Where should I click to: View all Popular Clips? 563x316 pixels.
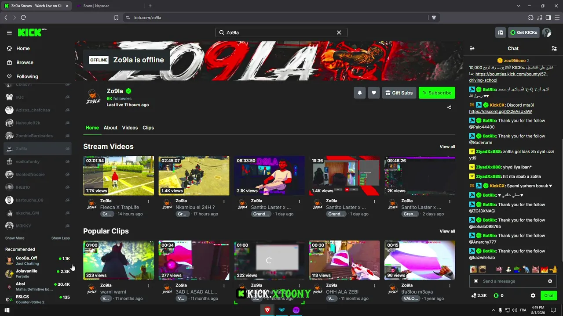(447, 231)
